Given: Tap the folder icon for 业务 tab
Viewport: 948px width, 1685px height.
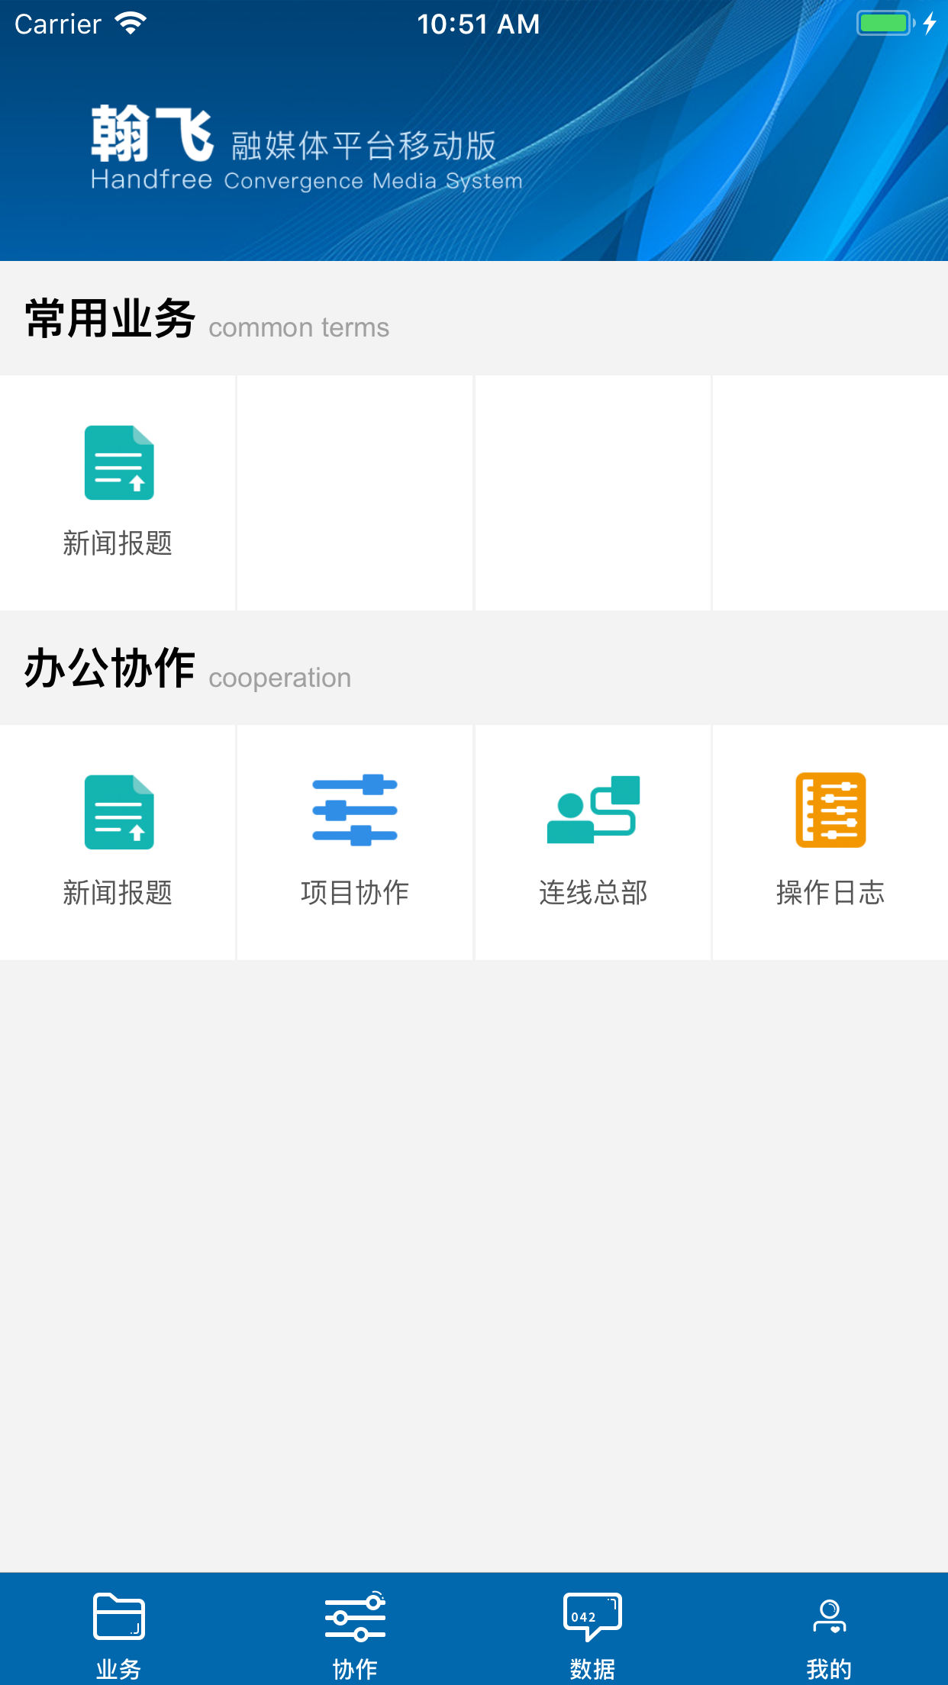Looking at the screenshot, I should click(118, 1616).
